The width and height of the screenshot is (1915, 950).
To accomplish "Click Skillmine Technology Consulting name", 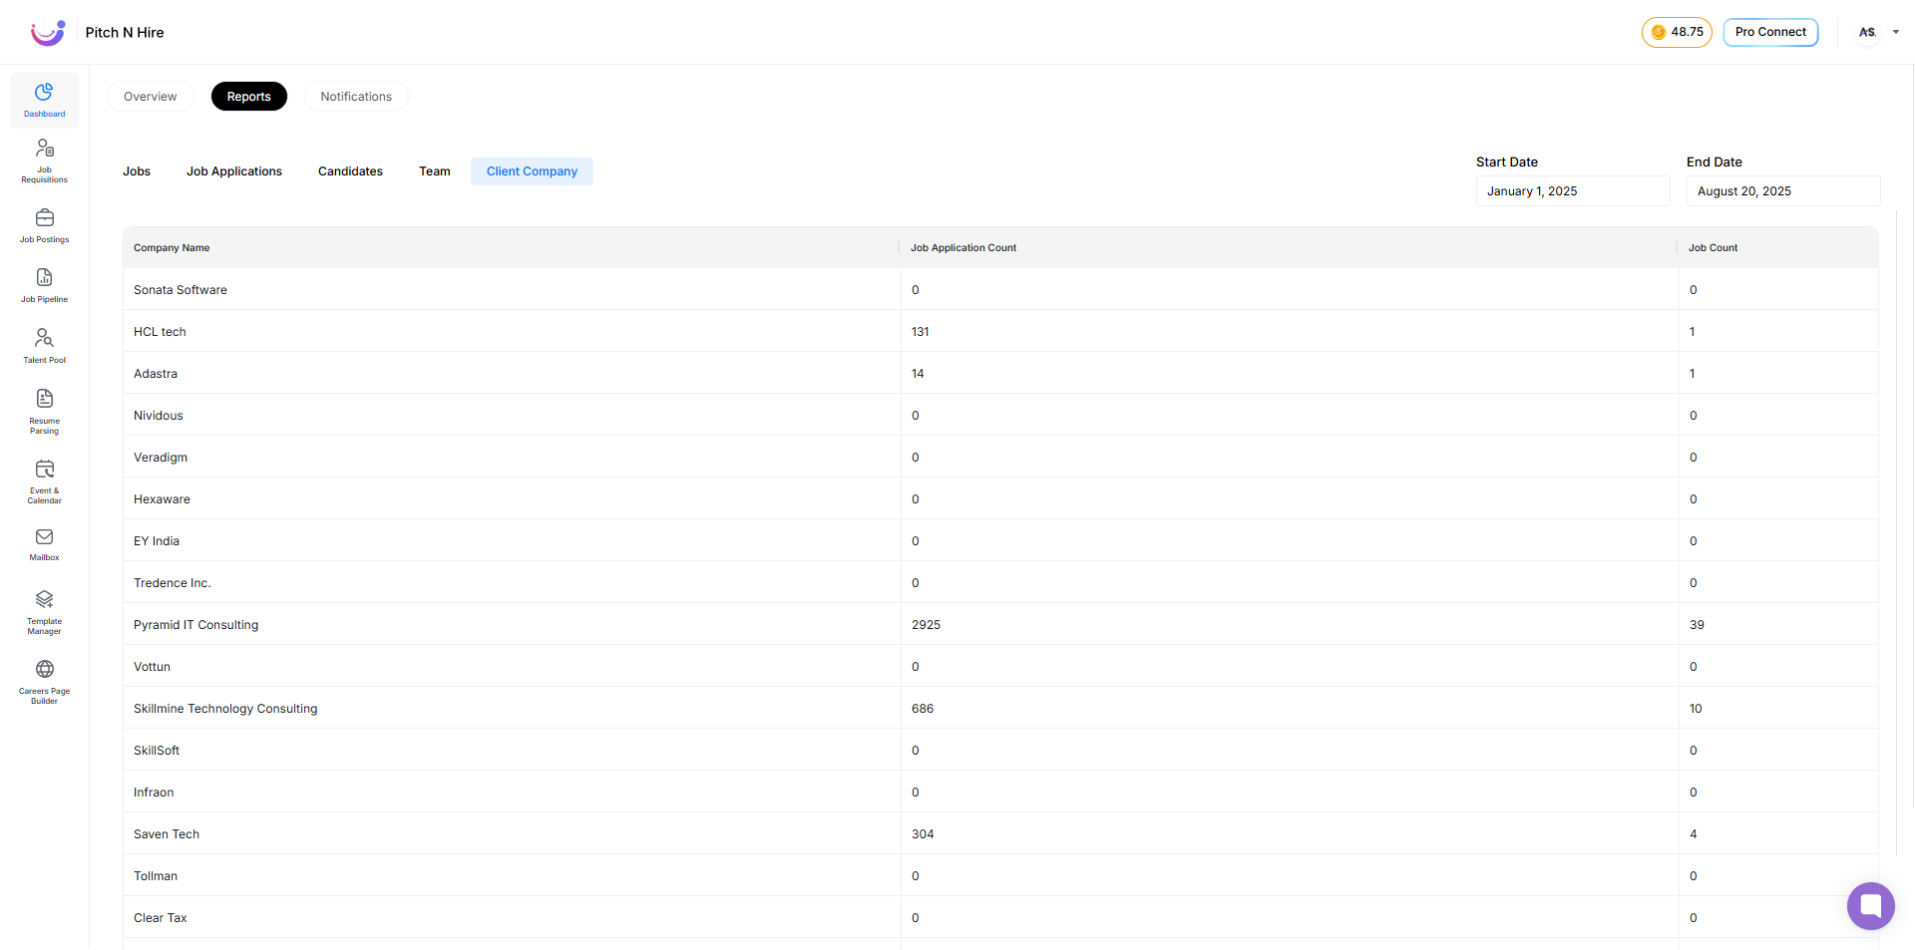I will [x=225, y=709].
